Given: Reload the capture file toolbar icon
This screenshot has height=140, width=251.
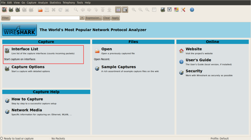Looking at the screenshot, I should click(x=60, y=10).
